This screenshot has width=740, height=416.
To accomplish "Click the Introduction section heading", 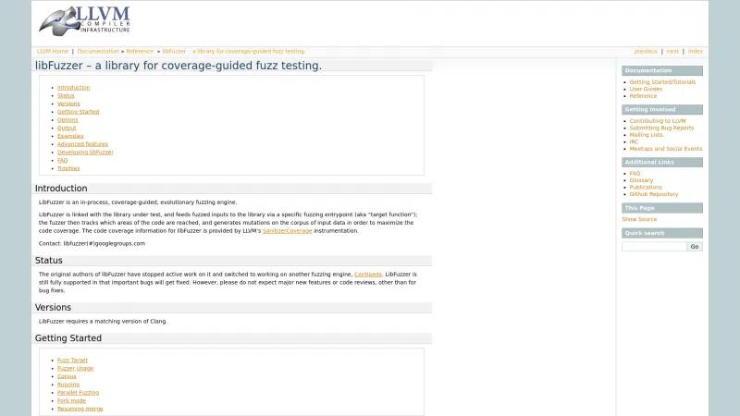I will coord(61,189).
